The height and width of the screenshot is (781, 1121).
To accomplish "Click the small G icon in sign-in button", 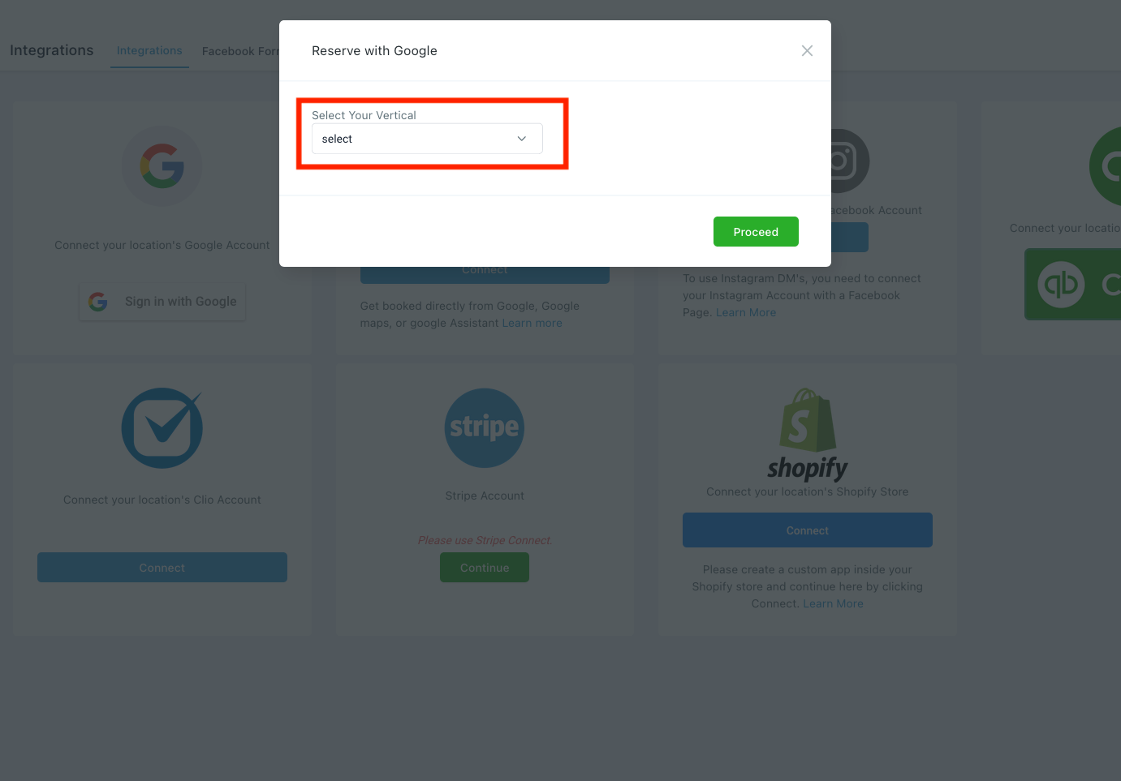I will pos(98,302).
